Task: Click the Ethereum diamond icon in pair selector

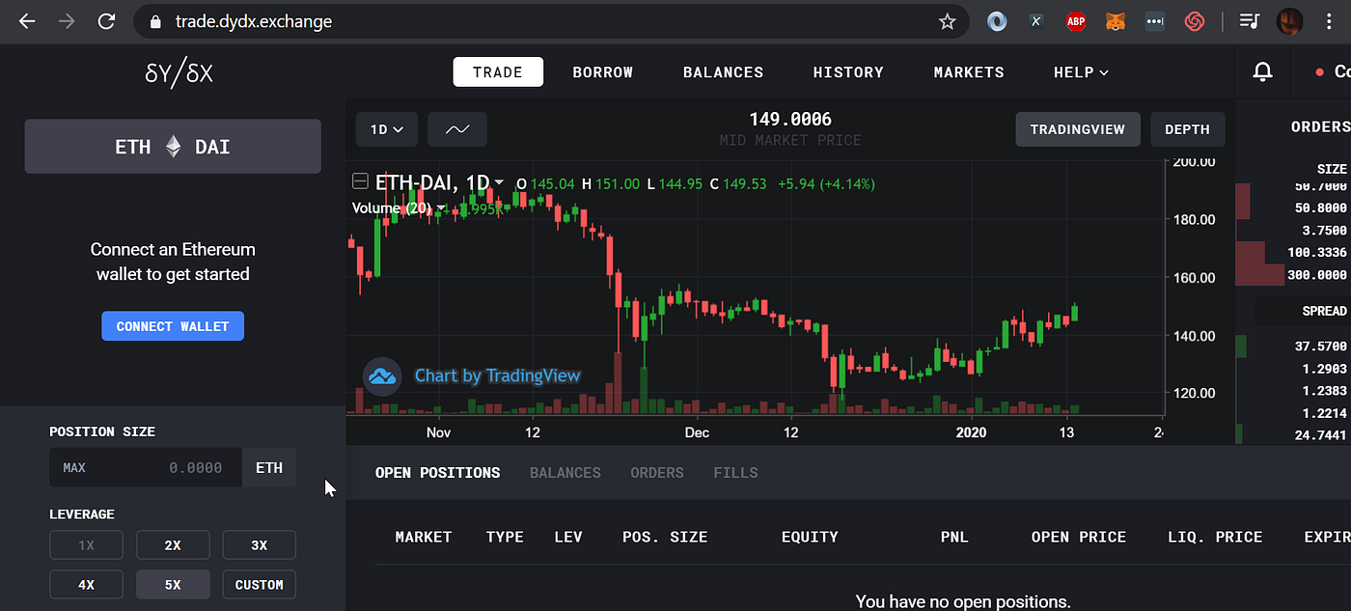Action: pyautogui.click(x=173, y=147)
